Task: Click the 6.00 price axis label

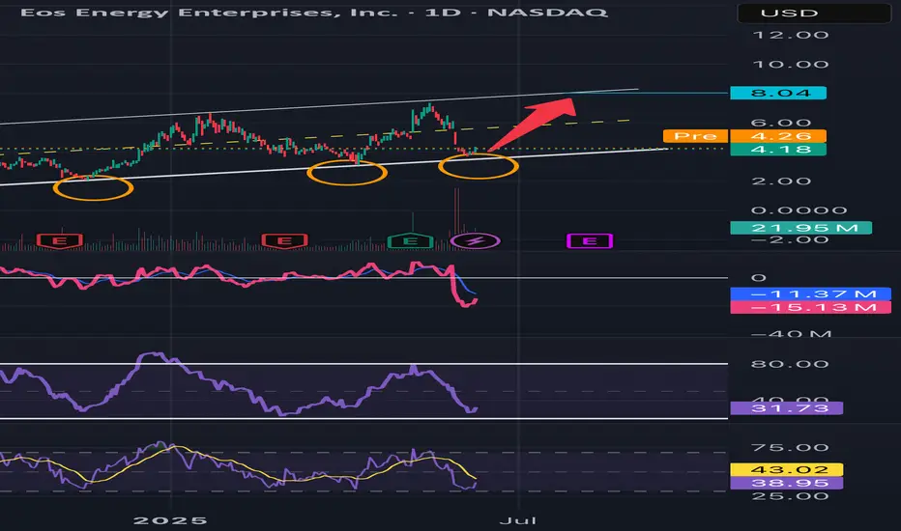Action: coord(781,123)
